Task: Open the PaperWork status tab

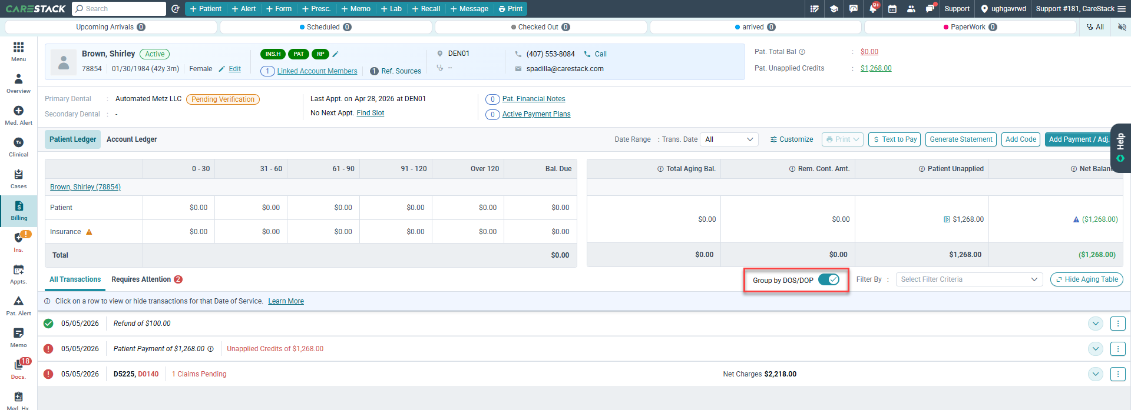Action: [x=970, y=27]
